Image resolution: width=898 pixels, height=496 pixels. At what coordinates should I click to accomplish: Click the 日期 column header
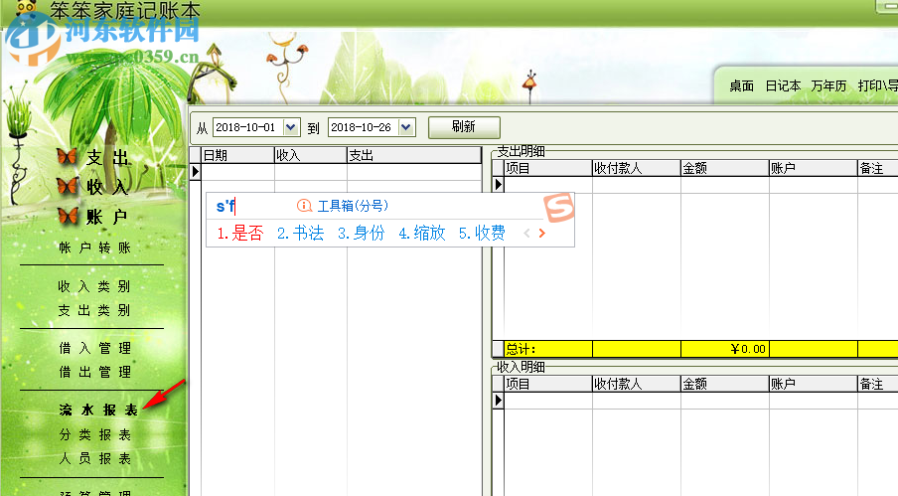[237, 155]
